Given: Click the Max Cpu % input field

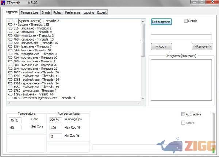Looking at the screenshot, I should (55, 127).
